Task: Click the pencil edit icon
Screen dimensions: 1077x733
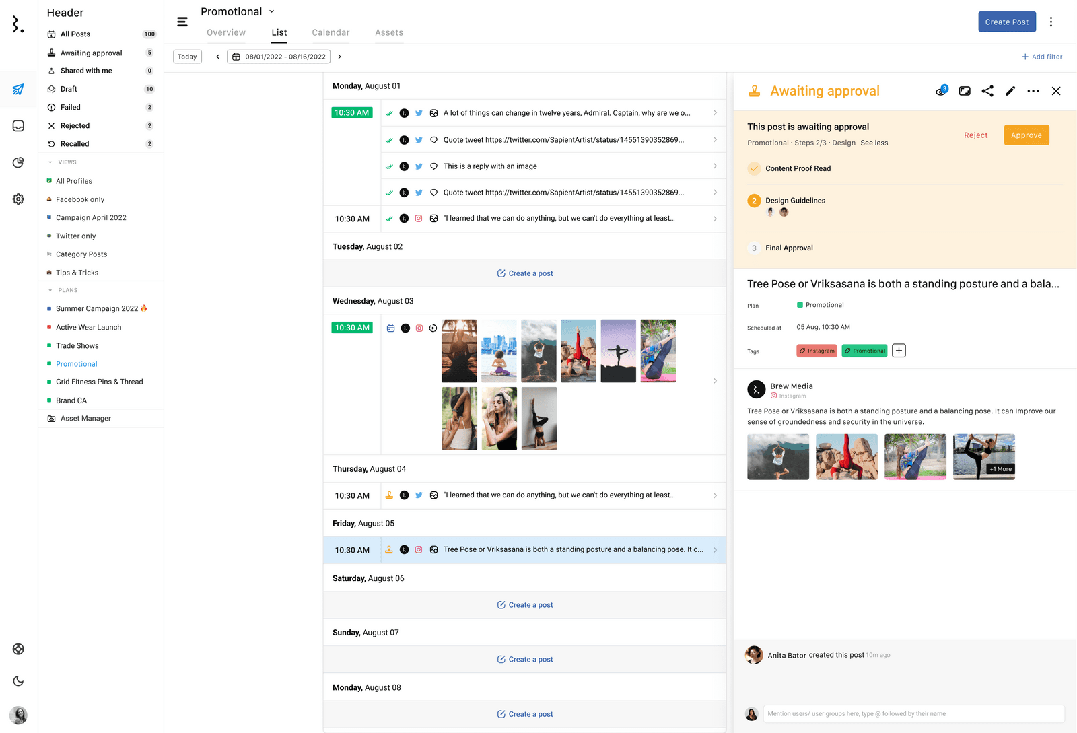Action: (1010, 91)
